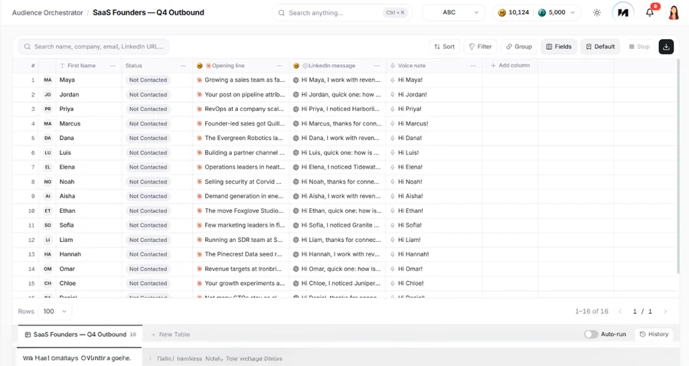The height and width of the screenshot is (366, 689).
Task: Click the search magnifier icon in top bar
Action: (282, 13)
